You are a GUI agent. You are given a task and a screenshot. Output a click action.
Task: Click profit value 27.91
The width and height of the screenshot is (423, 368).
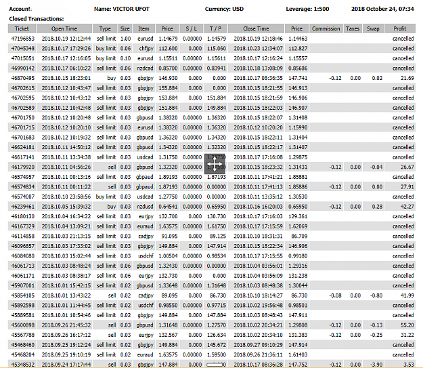pyautogui.click(x=407, y=187)
